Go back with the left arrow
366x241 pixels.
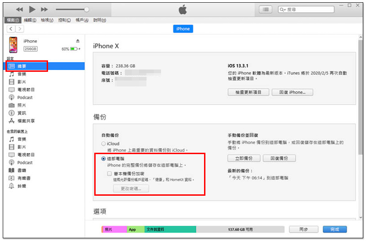pos(11,29)
